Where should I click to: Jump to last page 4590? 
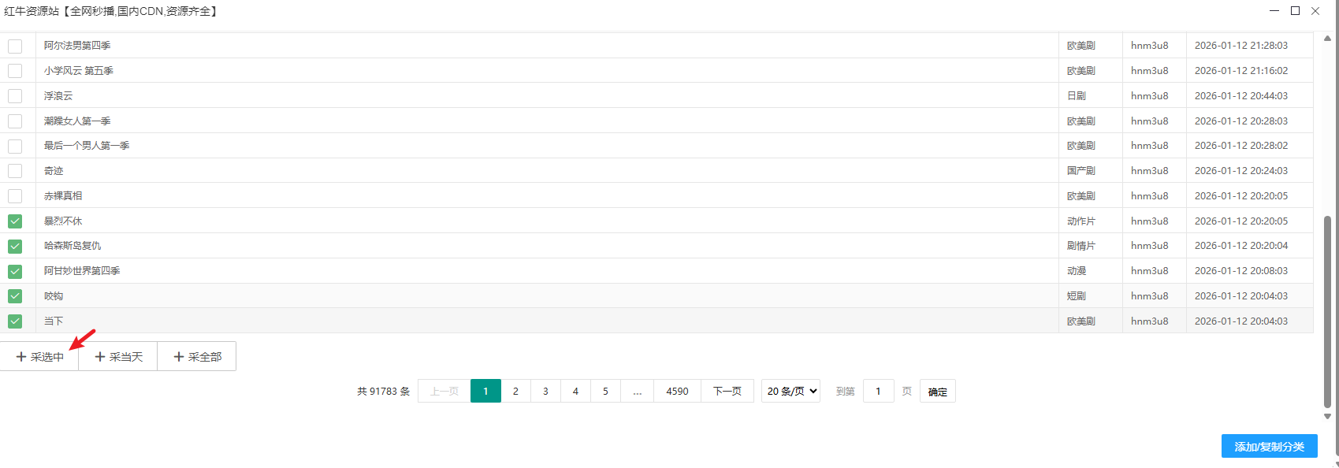(677, 391)
